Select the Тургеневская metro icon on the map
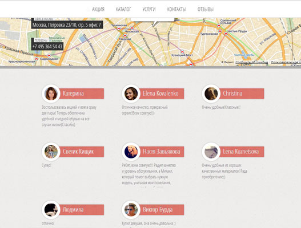Screen dimensions: 301x228 (x=220, y=31)
